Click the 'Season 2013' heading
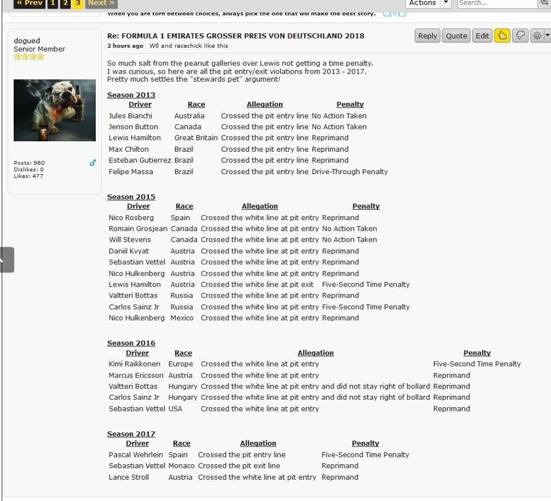This screenshot has width=551, height=501. (131, 95)
